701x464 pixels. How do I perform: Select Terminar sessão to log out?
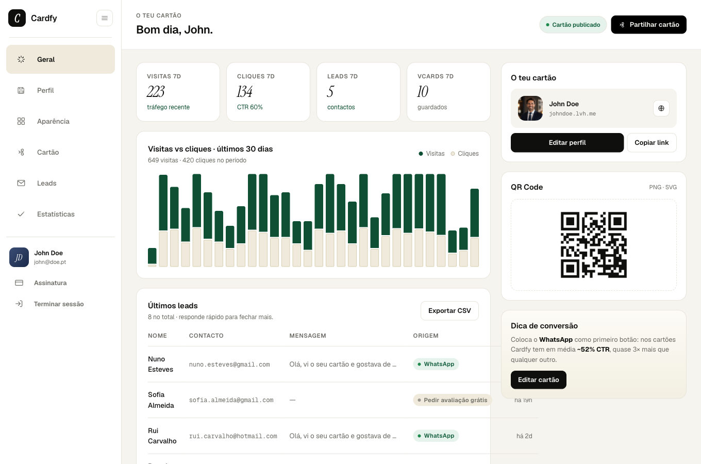[x=60, y=304]
